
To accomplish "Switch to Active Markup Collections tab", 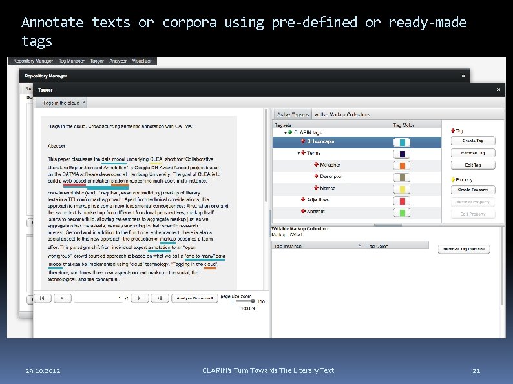I will pos(342,114).
